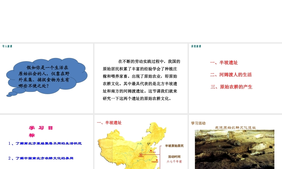Open the blue thought-cloud slide thumbnail
This screenshot has width=282, height=169.
pyautogui.click(x=47, y=78)
